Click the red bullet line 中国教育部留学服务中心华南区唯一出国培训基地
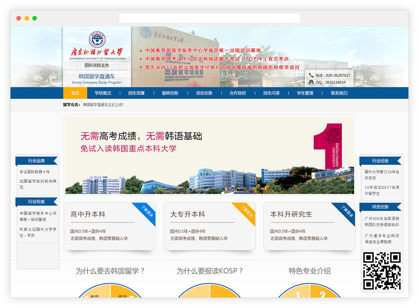Image resolution: width=419 pixels, height=308 pixels. pyautogui.click(x=203, y=50)
